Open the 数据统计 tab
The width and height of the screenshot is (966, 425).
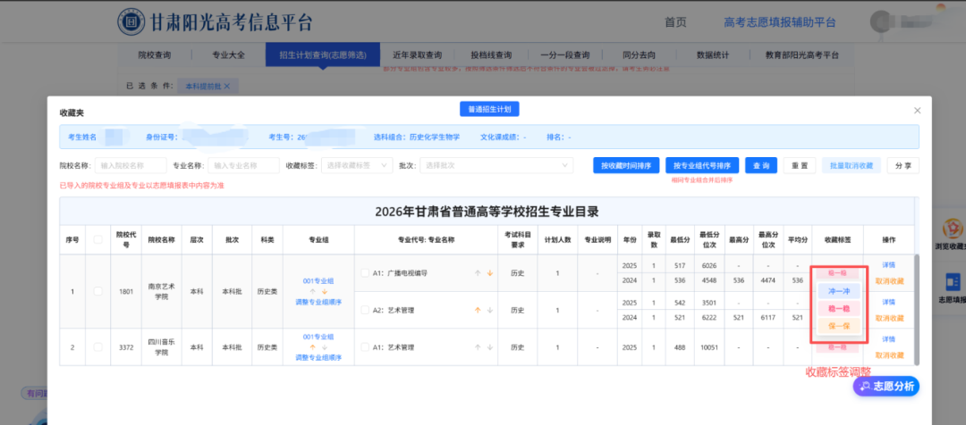[x=713, y=54]
